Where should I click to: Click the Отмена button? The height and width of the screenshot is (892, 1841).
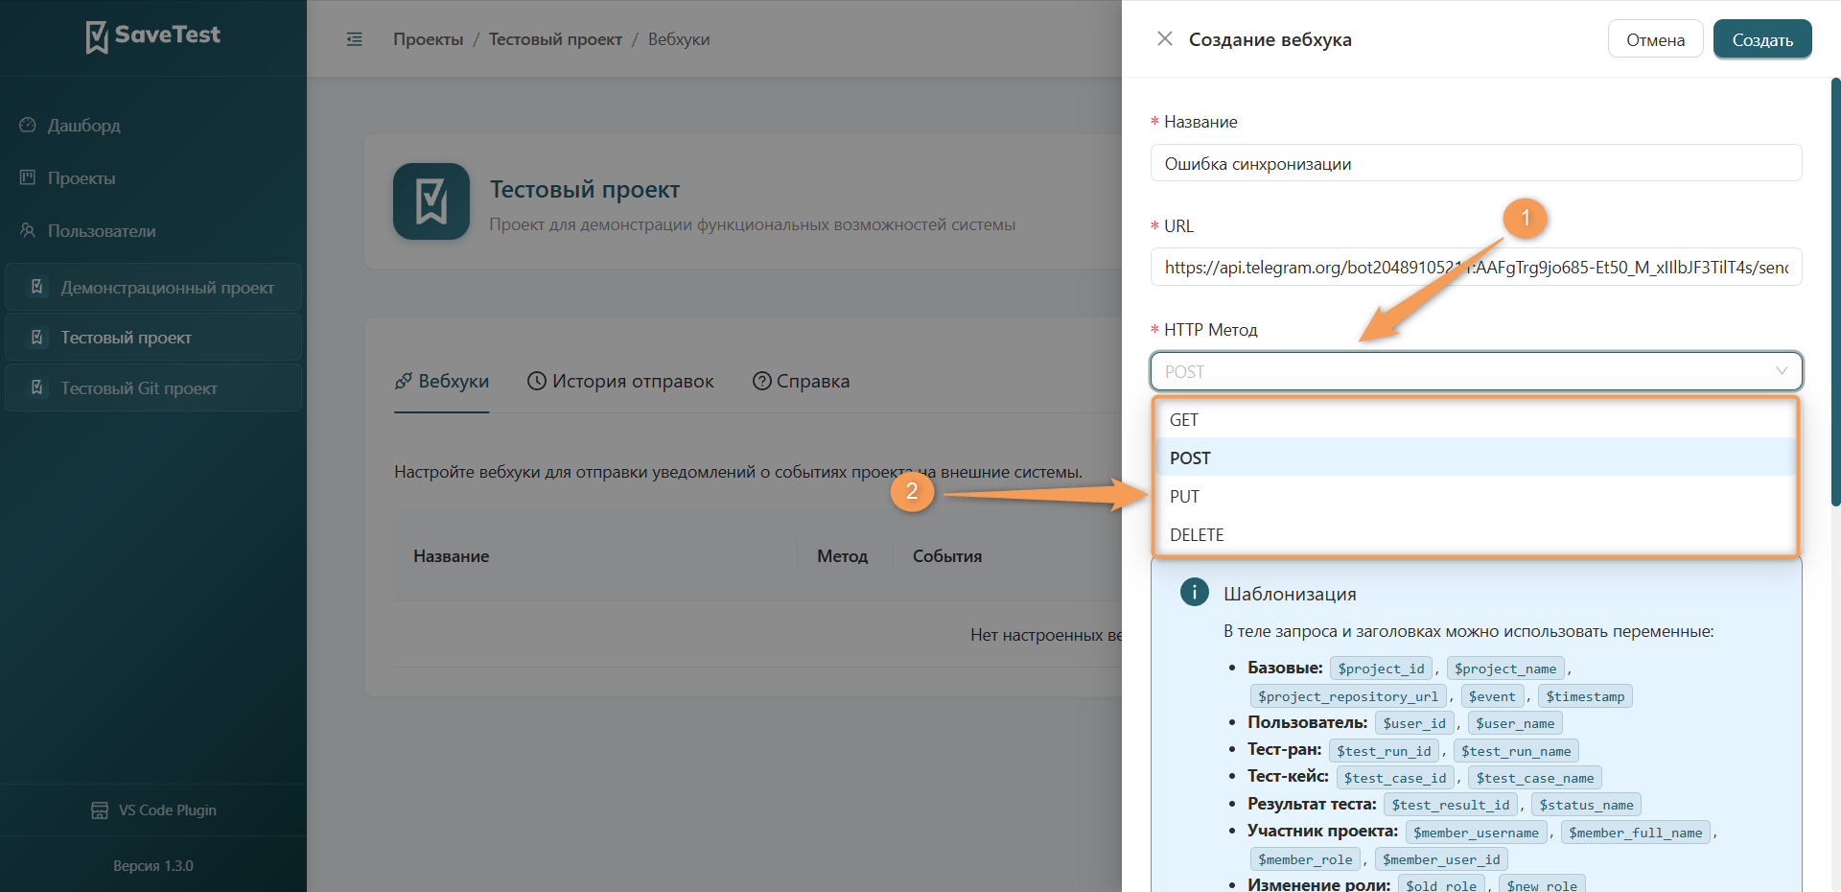tap(1655, 39)
